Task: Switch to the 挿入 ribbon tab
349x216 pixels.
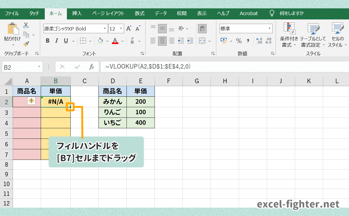Action: (x=77, y=13)
